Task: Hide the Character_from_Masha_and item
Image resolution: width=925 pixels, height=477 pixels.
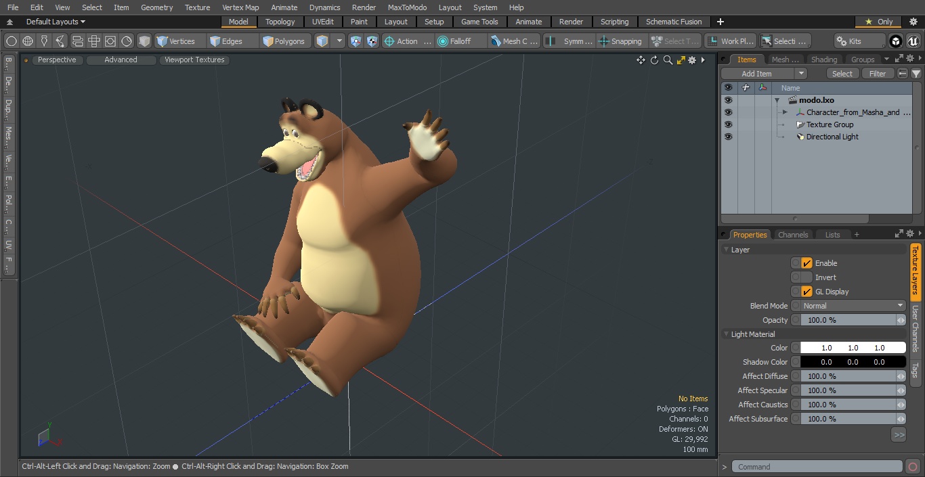Action: click(728, 112)
